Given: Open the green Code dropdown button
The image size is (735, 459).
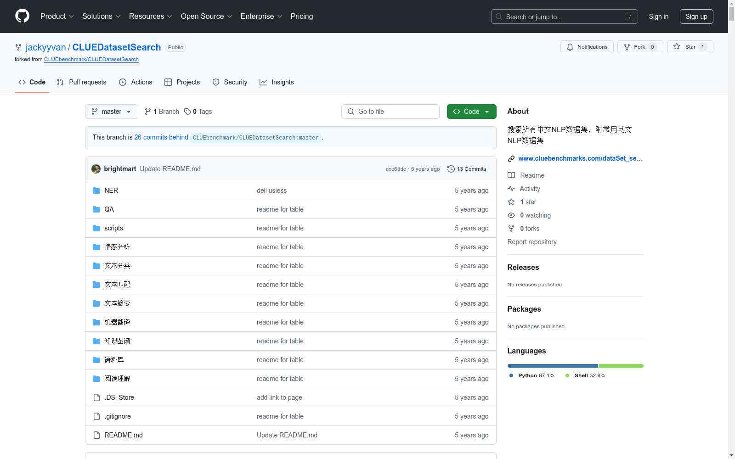Looking at the screenshot, I should [471, 112].
